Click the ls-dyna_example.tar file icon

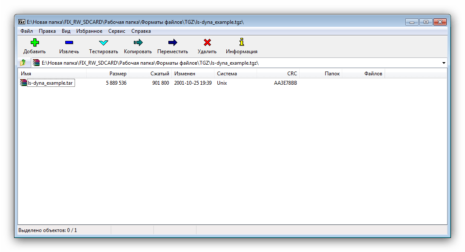click(23, 83)
